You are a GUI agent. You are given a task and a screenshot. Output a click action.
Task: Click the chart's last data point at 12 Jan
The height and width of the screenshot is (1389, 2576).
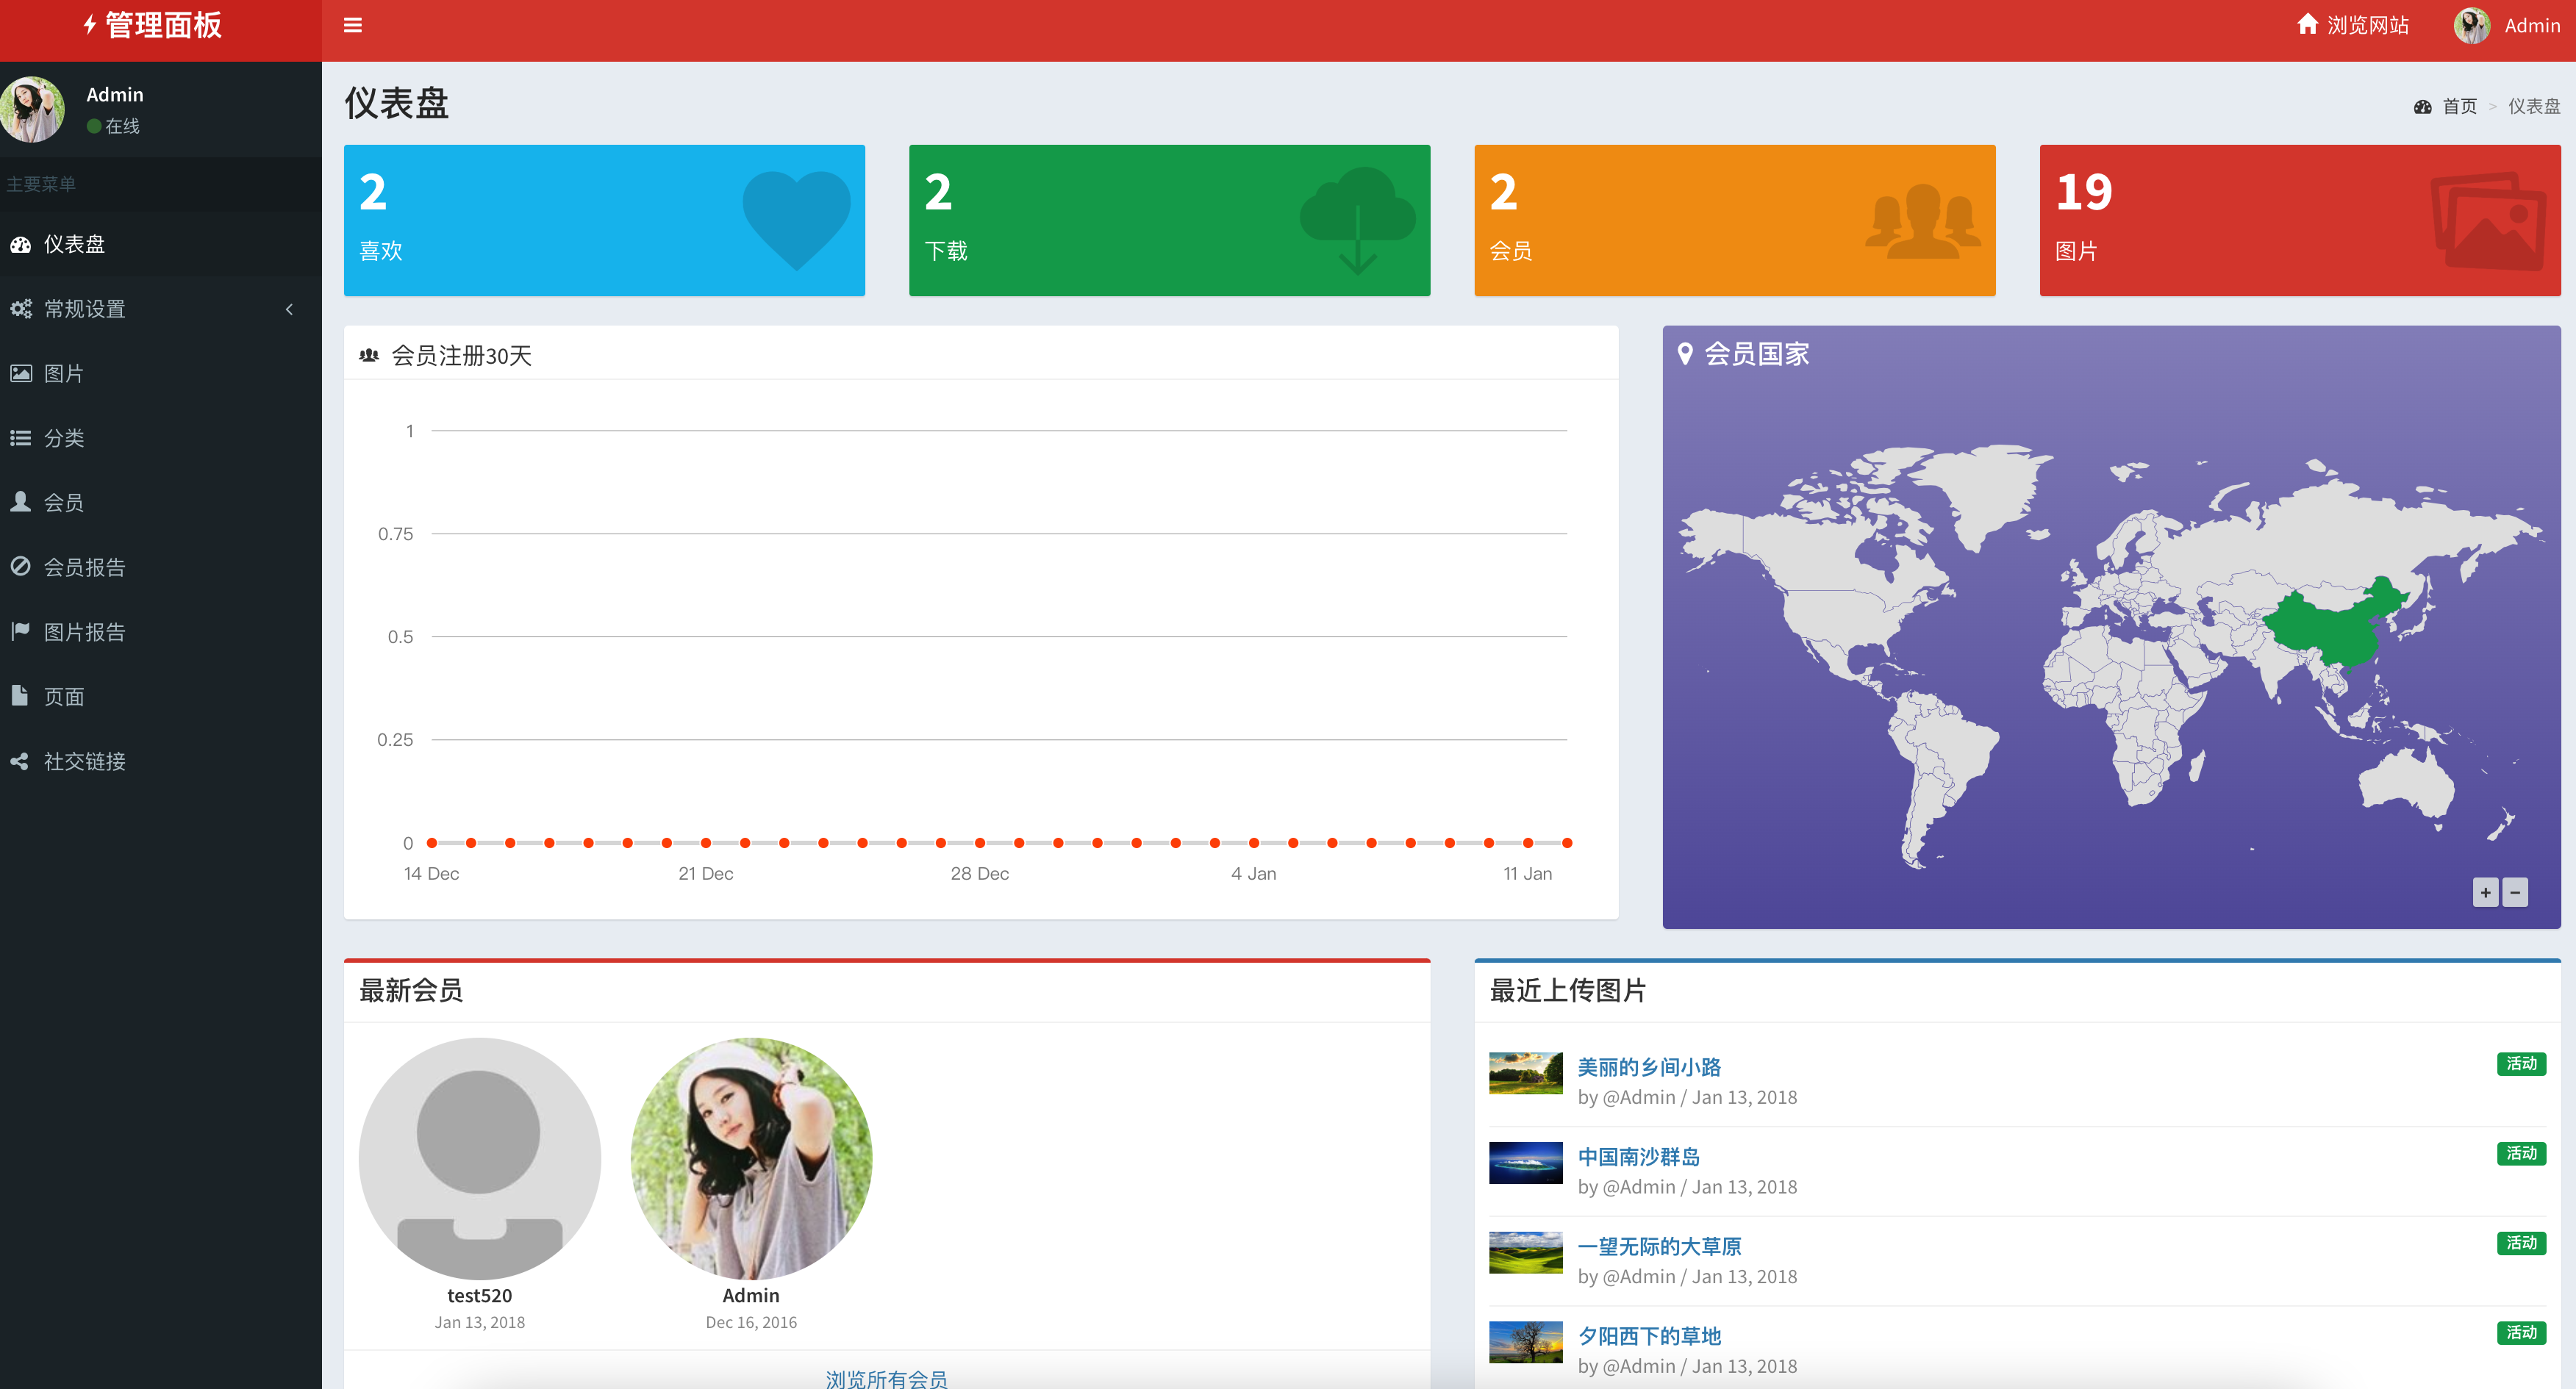point(1567,843)
